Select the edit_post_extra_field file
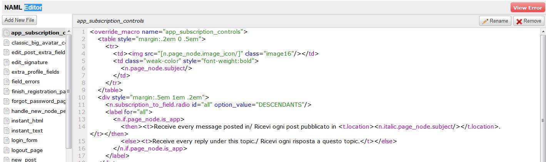The width and height of the screenshot is (546, 162). [x=38, y=53]
